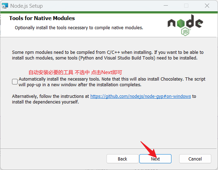Minimize the Node.js Setup window
218x170 pixels.
coord(166,6)
